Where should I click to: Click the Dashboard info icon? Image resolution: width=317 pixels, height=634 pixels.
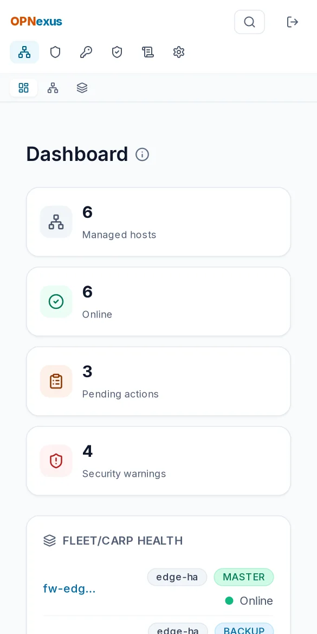[143, 154]
